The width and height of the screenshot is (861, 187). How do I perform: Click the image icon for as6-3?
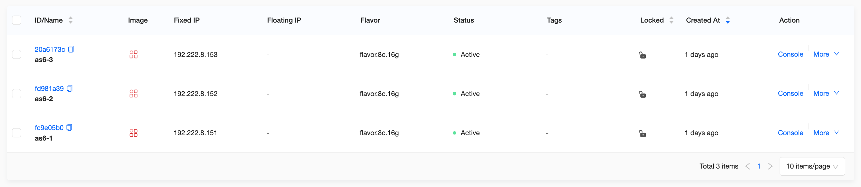(x=133, y=54)
